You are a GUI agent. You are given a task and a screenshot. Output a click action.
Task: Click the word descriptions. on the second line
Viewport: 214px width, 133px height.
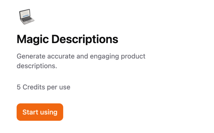tap(37, 66)
